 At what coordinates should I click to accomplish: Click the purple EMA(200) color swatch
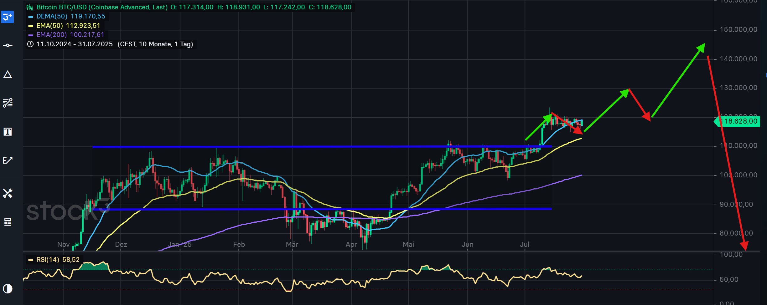(31, 35)
